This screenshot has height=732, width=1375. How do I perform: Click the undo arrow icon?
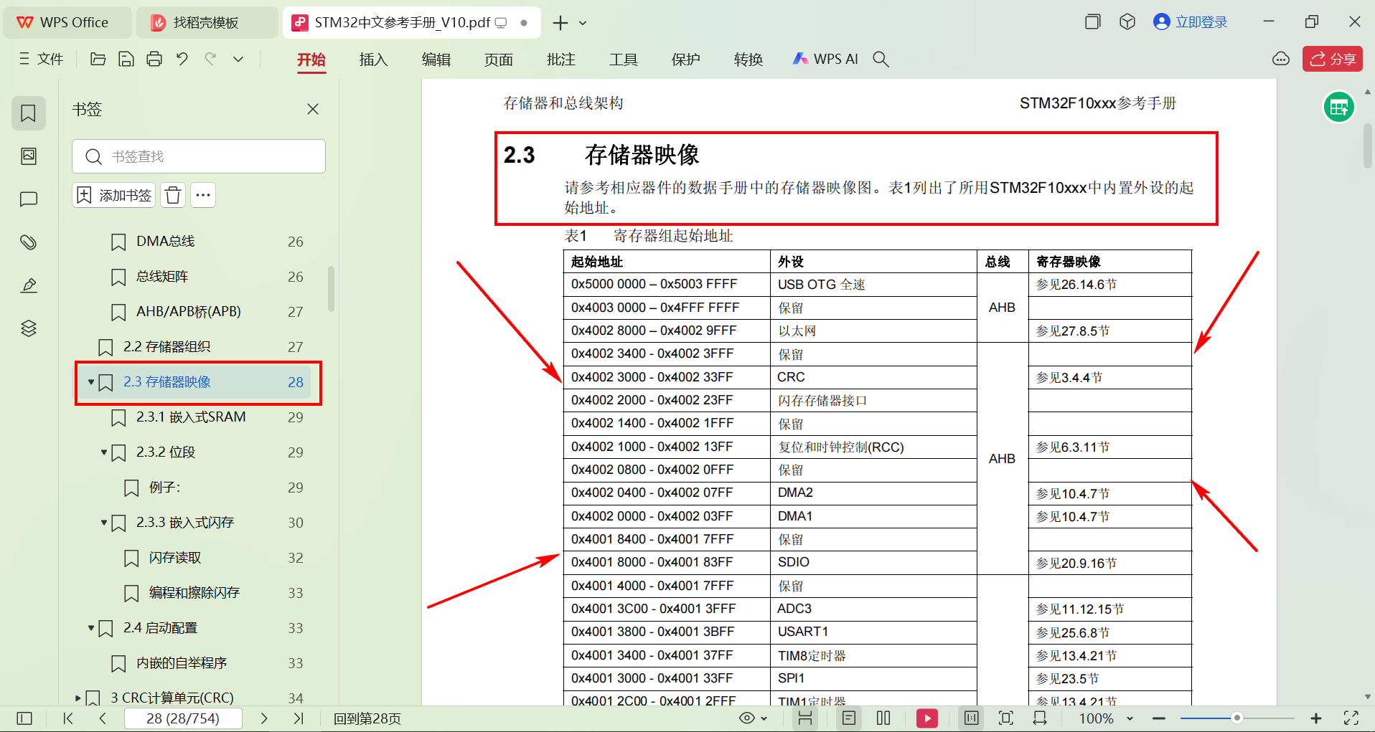coord(182,59)
